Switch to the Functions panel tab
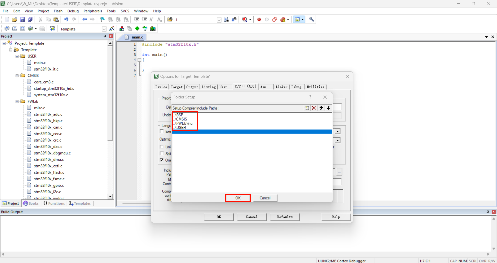 (54, 204)
